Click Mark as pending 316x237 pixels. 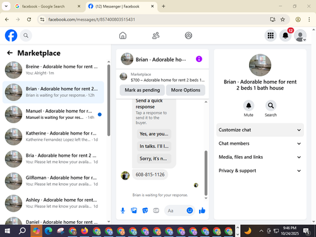pos(142,90)
